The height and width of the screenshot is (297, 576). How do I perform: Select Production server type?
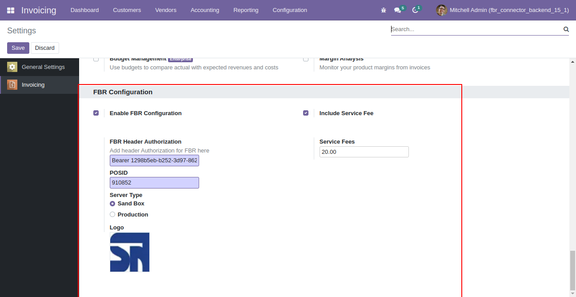(x=112, y=215)
